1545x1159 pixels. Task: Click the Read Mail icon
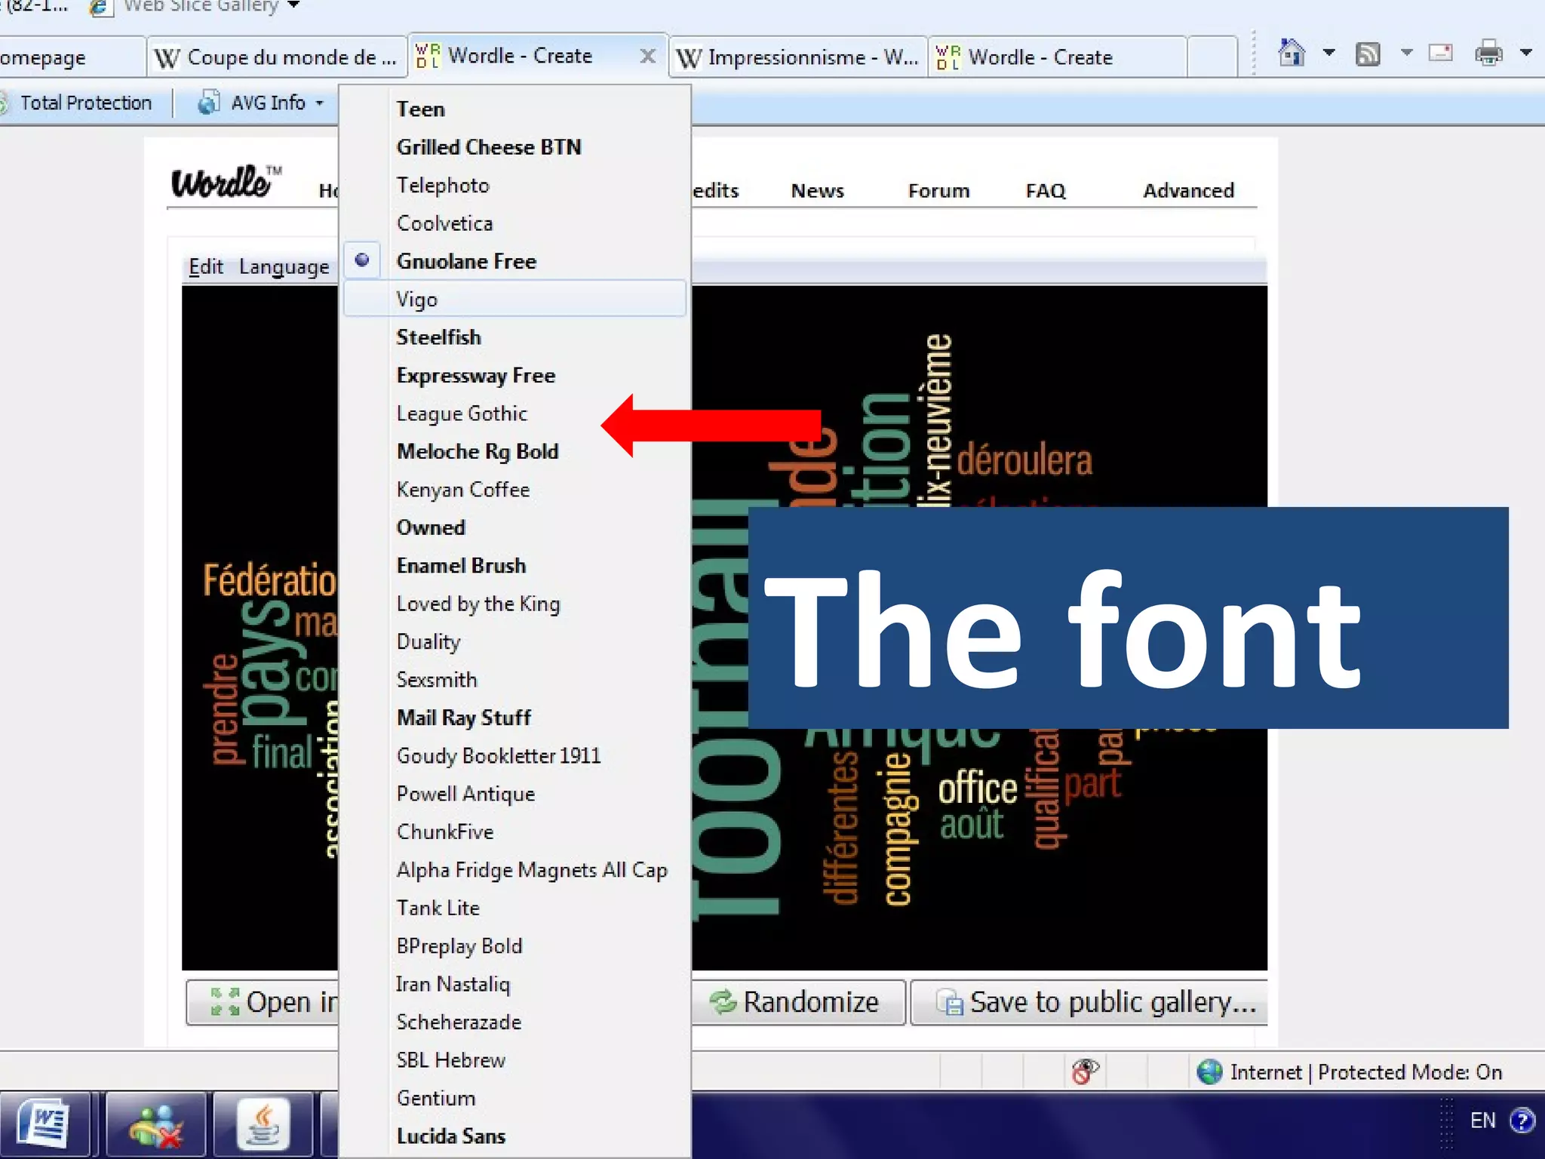tap(1441, 53)
